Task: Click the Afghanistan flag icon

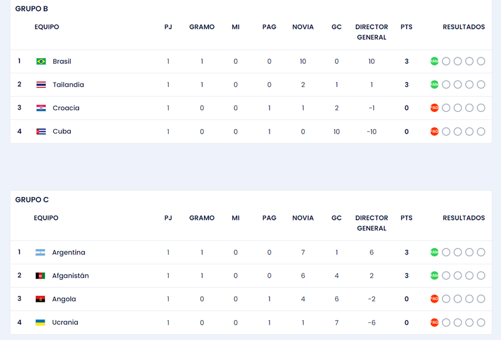Action: pyautogui.click(x=40, y=276)
